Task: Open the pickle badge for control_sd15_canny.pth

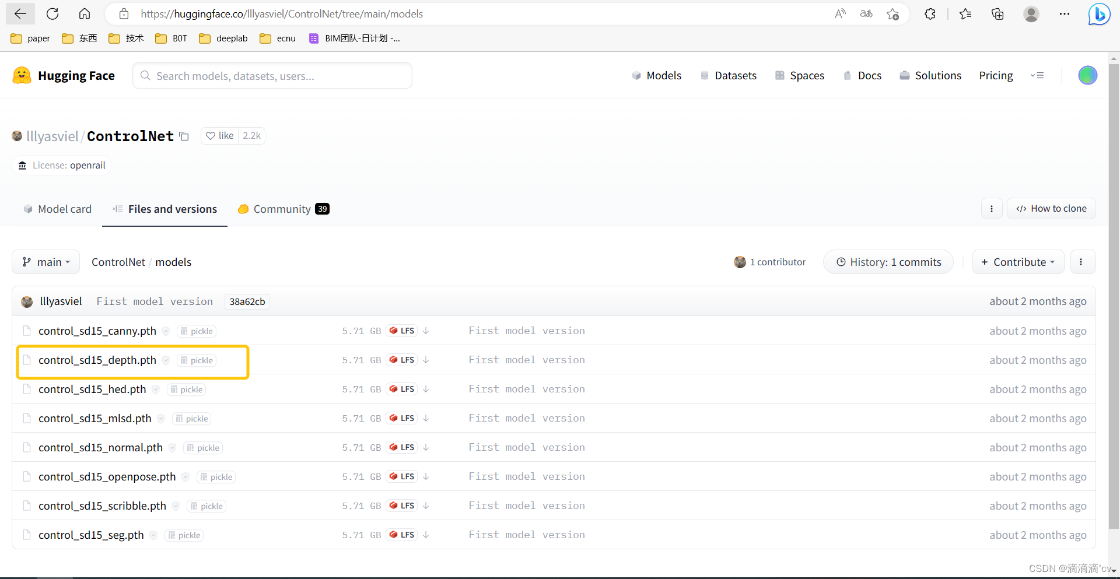Action: click(197, 331)
